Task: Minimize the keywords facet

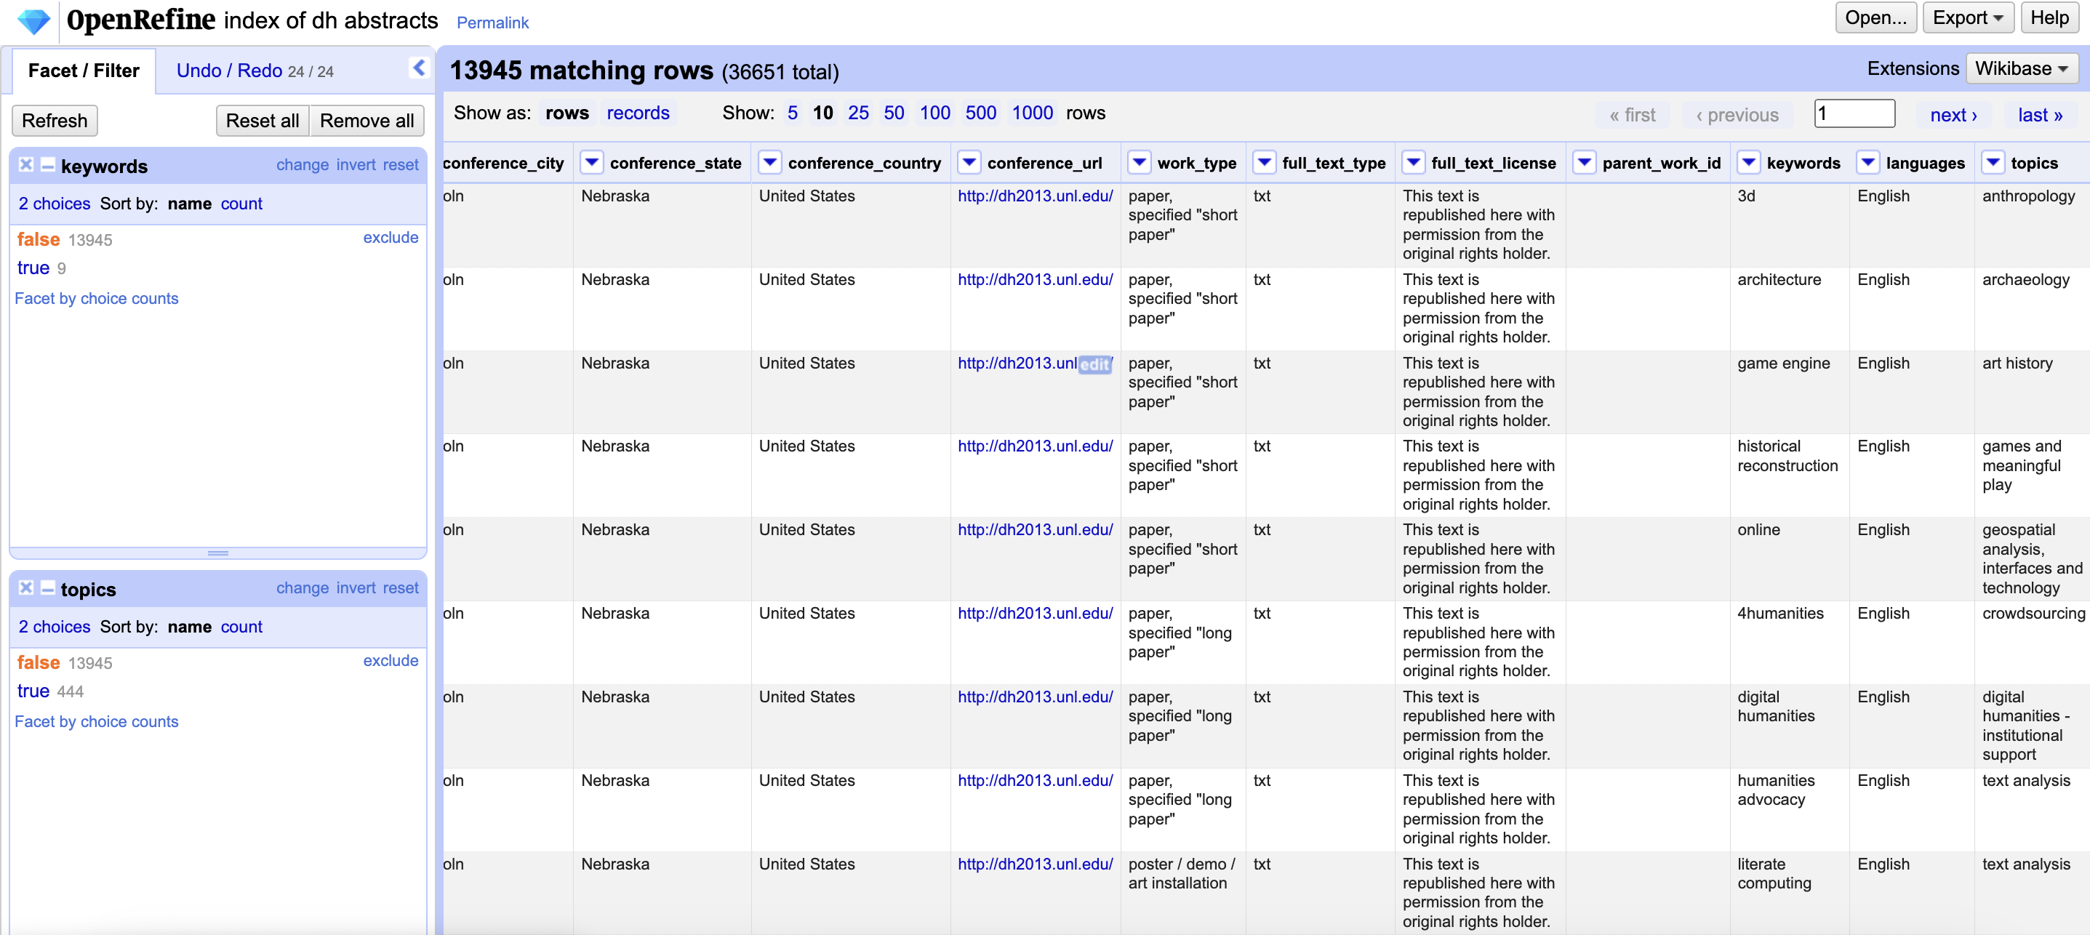Action: 48,166
